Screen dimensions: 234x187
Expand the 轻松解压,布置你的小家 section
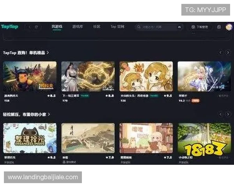pos(27,115)
